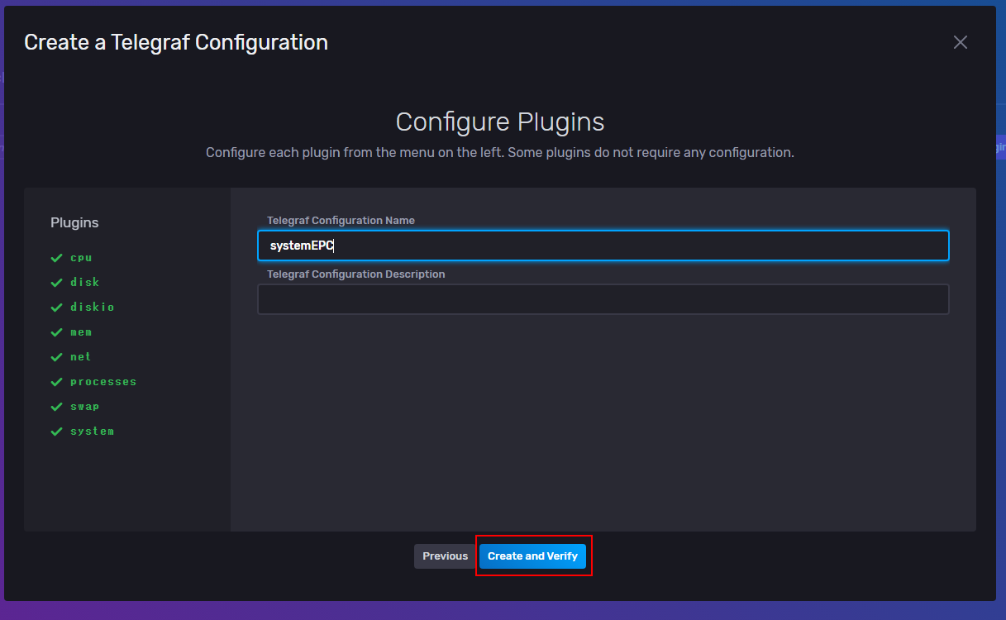Click the Plugins sidebar heading
Image resolution: width=1006 pixels, height=620 pixels.
[74, 223]
